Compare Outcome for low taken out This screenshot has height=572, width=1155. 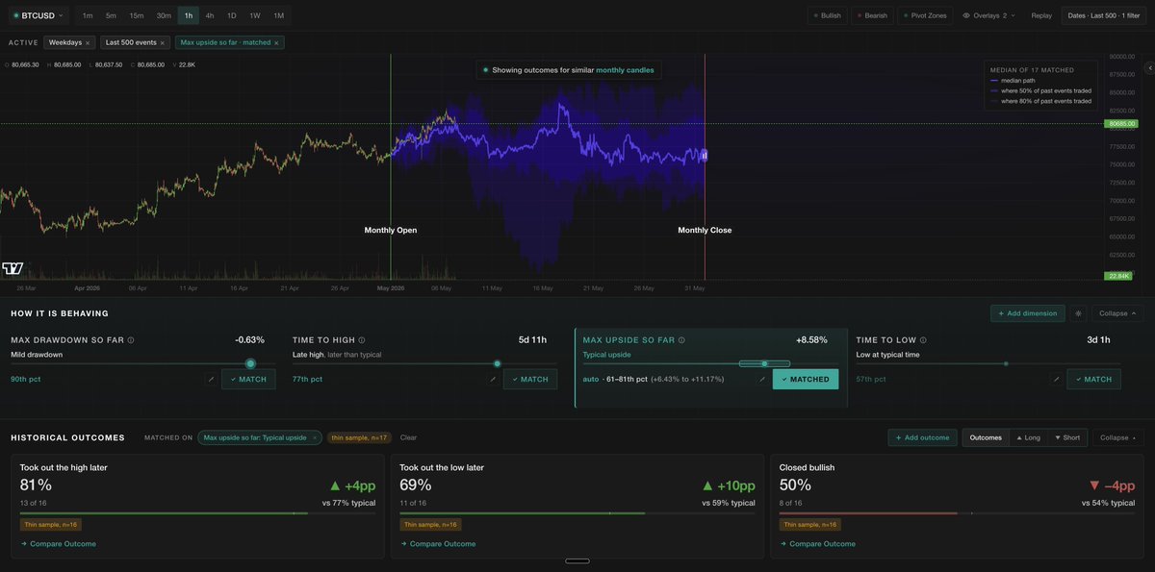click(x=438, y=544)
